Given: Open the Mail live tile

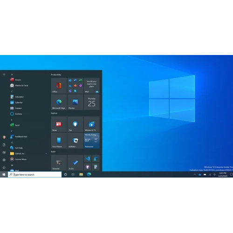Looking at the screenshot, I should (x=92, y=86).
